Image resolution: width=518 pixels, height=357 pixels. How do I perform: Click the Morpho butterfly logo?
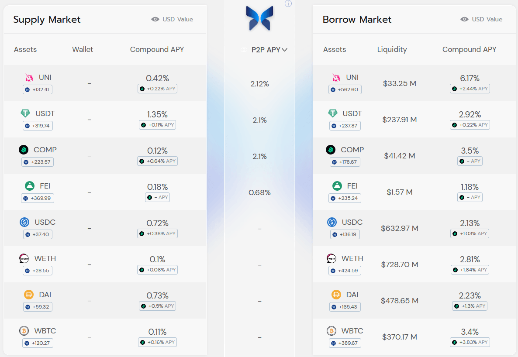(260, 18)
